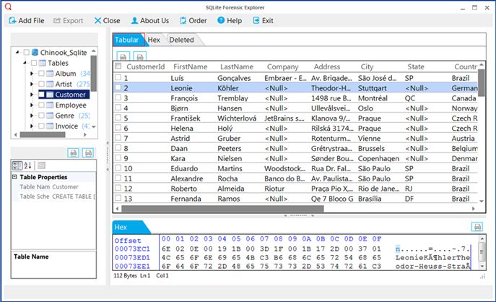This screenshot has width=496, height=302.
Task: Click the data grid horizontal scrollbar thumb
Action: click(222, 209)
